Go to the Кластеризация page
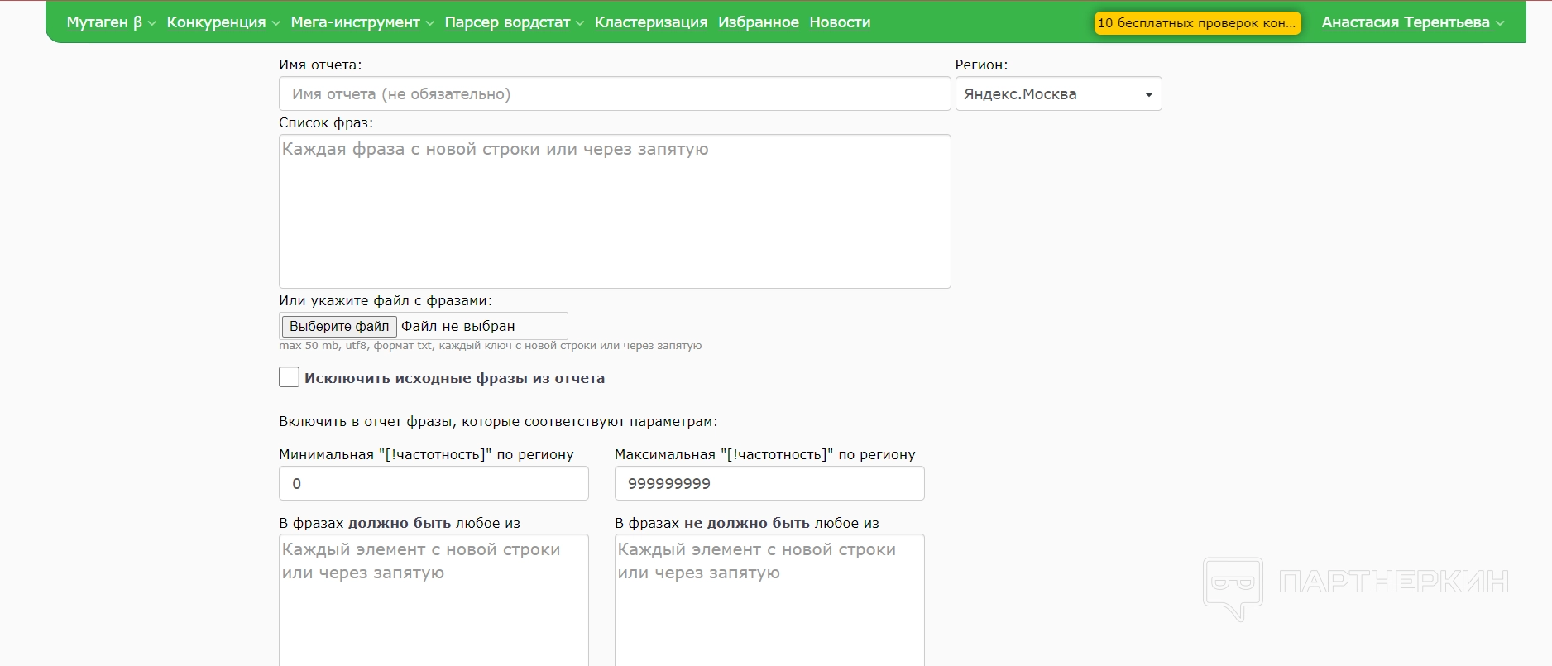Image resolution: width=1552 pixels, height=666 pixels. click(651, 22)
